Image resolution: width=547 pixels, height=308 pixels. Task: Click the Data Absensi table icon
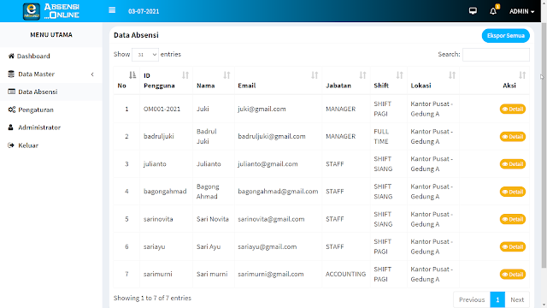click(x=11, y=92)
